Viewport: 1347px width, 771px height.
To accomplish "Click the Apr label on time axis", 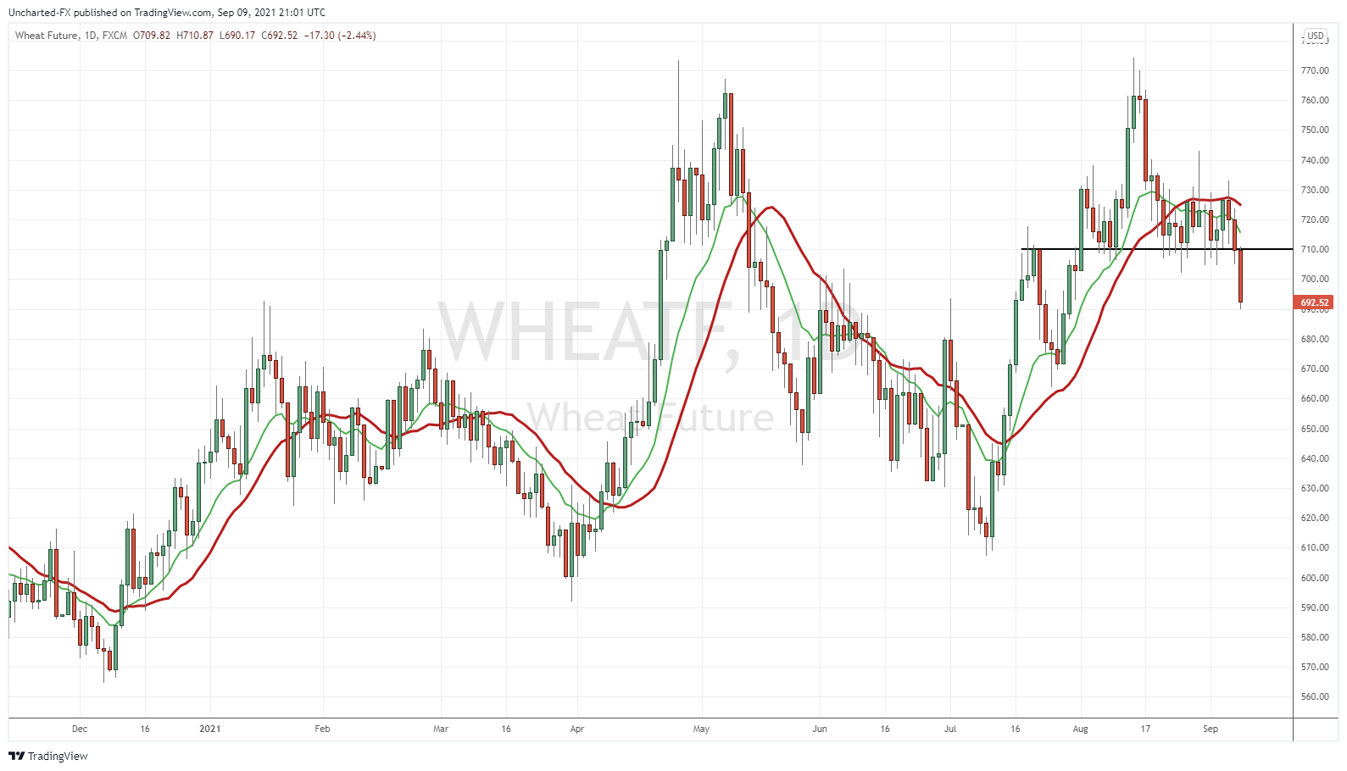I will (x=577, y=729).
